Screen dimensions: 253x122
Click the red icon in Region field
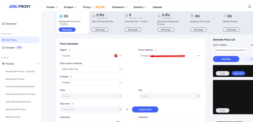pos(116,56)
